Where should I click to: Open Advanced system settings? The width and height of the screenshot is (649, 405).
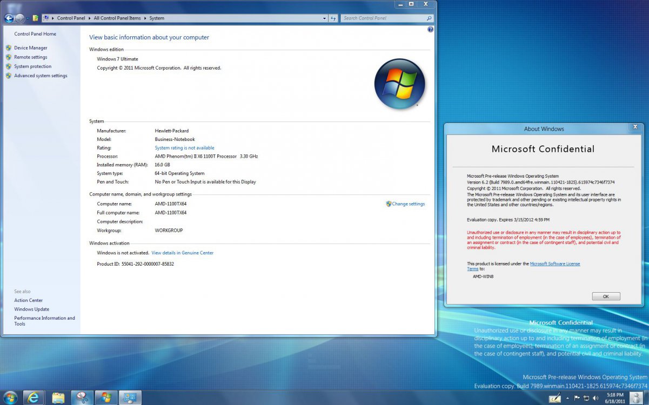pos(41,76)
